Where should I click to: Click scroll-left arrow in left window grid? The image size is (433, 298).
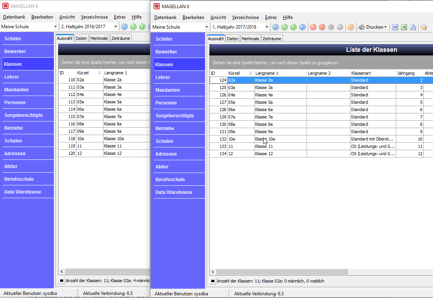[x=62, y=272]
